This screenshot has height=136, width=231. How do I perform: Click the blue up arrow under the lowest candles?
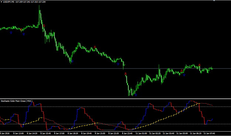(136, 95)
